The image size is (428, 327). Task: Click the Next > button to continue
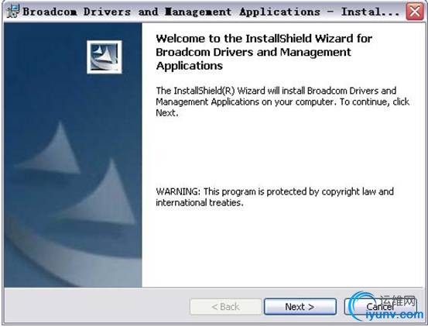[x=300, y=307]
